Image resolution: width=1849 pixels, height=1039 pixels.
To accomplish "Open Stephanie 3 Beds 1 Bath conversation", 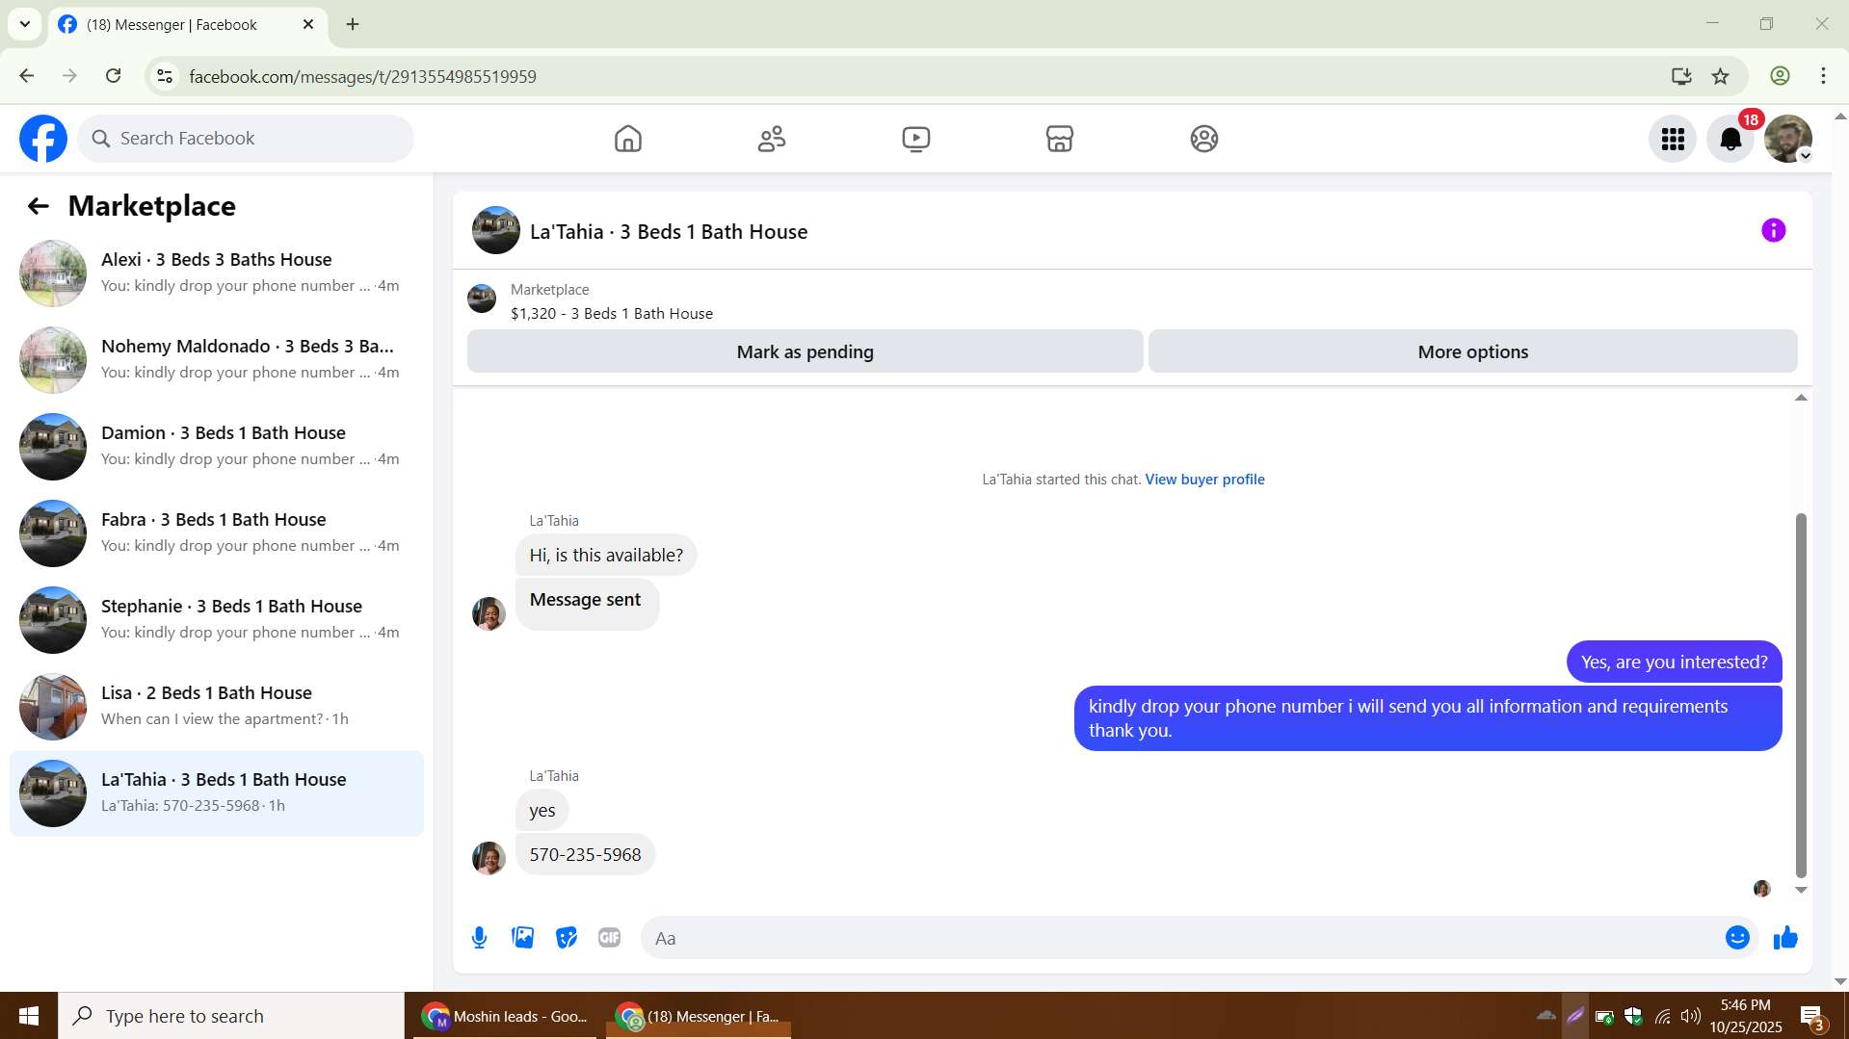I will [217, 620].
